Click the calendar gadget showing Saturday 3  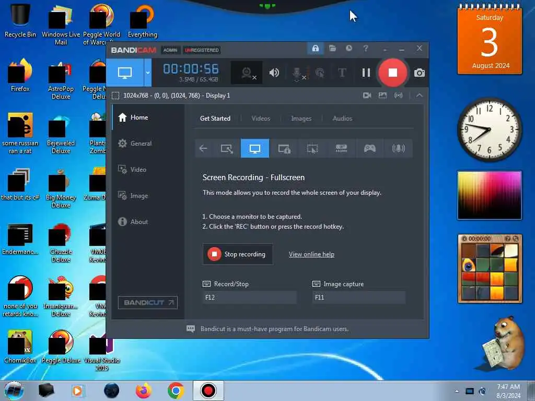490,39
